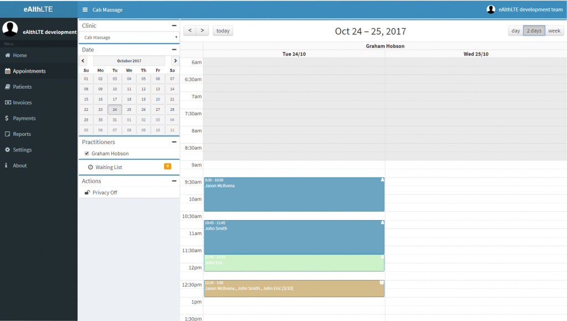Select October 31 in mini calendar
The image size is (567, 321).
tap(115, 120)
